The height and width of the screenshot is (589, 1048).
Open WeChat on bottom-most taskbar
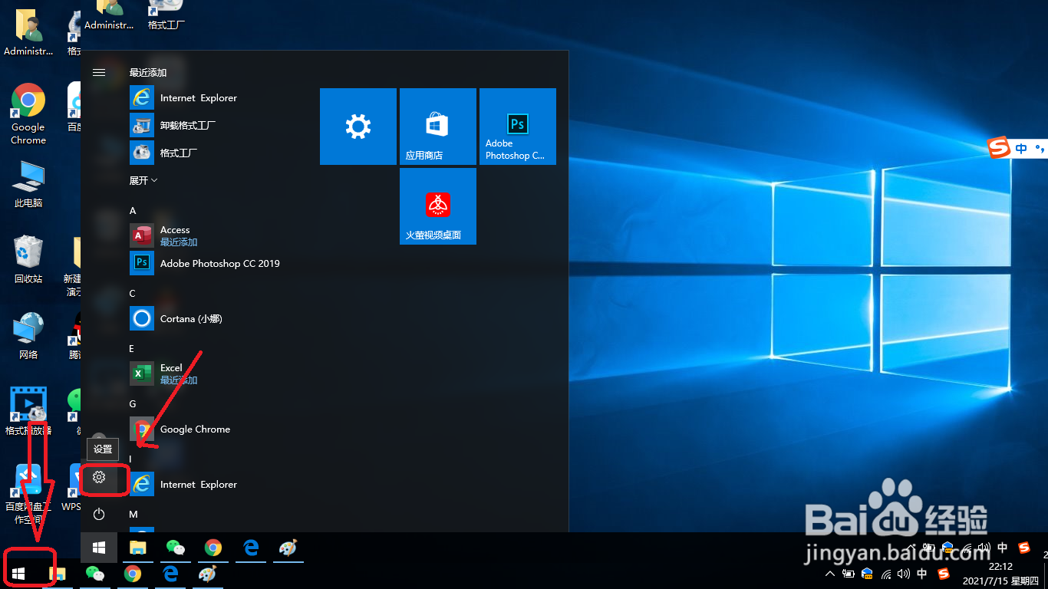coord(95,574)
